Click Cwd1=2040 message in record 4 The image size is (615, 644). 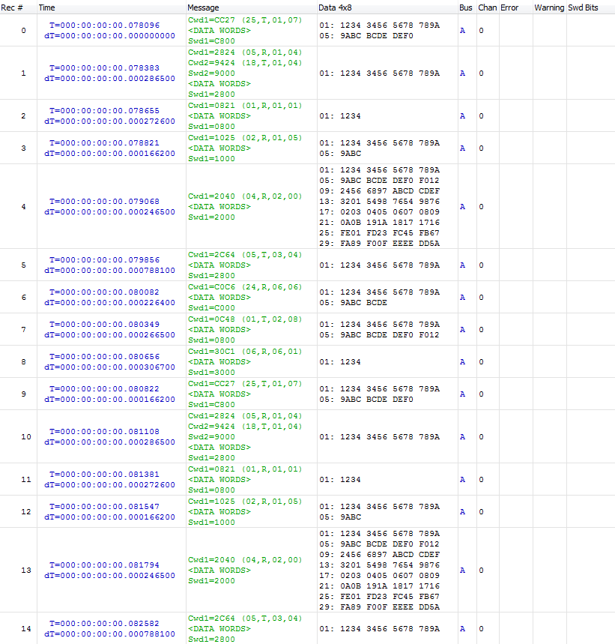tap(245, 196)
